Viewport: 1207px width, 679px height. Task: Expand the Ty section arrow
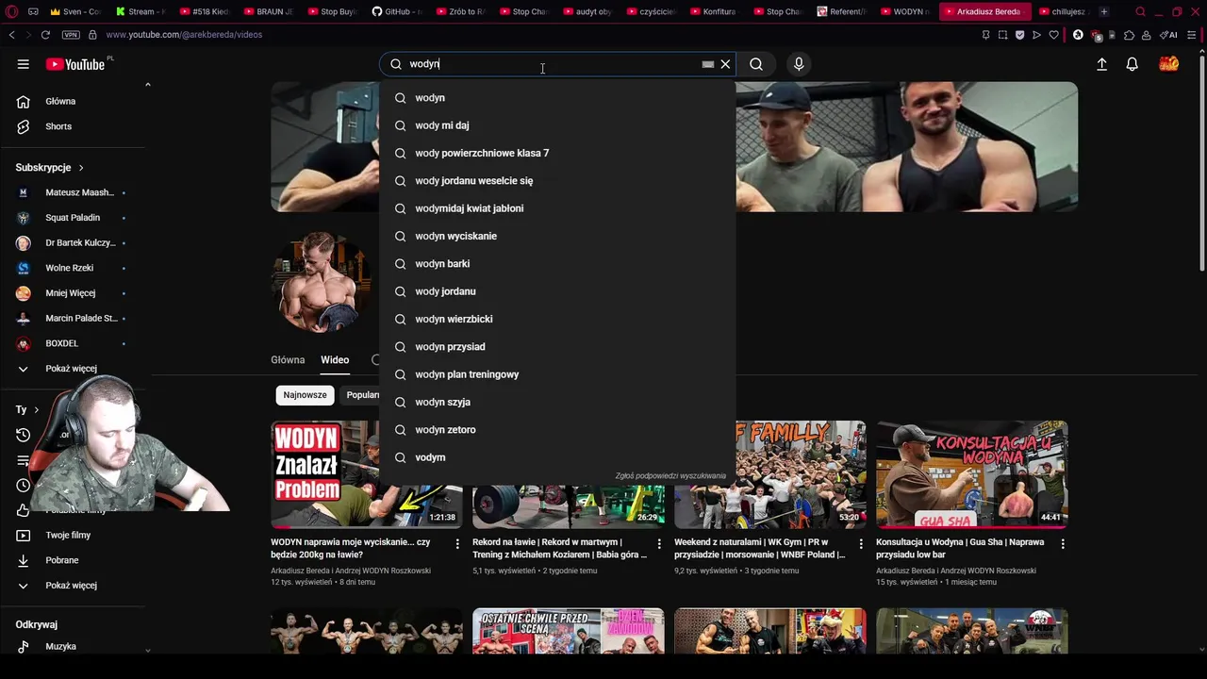[36, 409]
